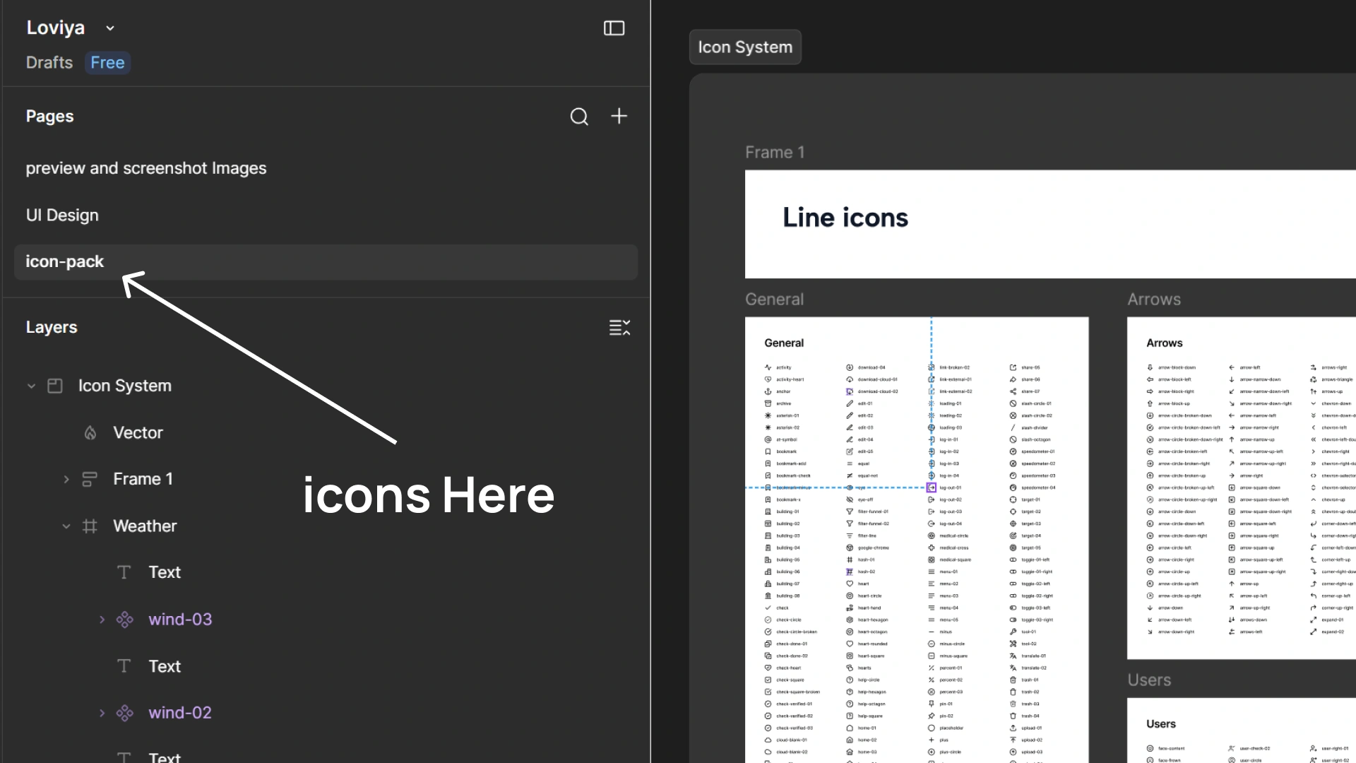Add a new page with plus icon
Image resolution: width=1356 pixels, height=763 pixels.
click(619, 116)
